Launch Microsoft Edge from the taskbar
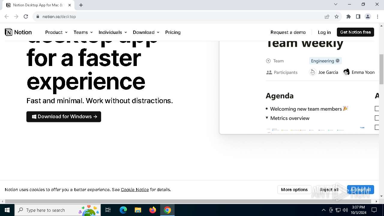384x216 pixels. [123, 210]
